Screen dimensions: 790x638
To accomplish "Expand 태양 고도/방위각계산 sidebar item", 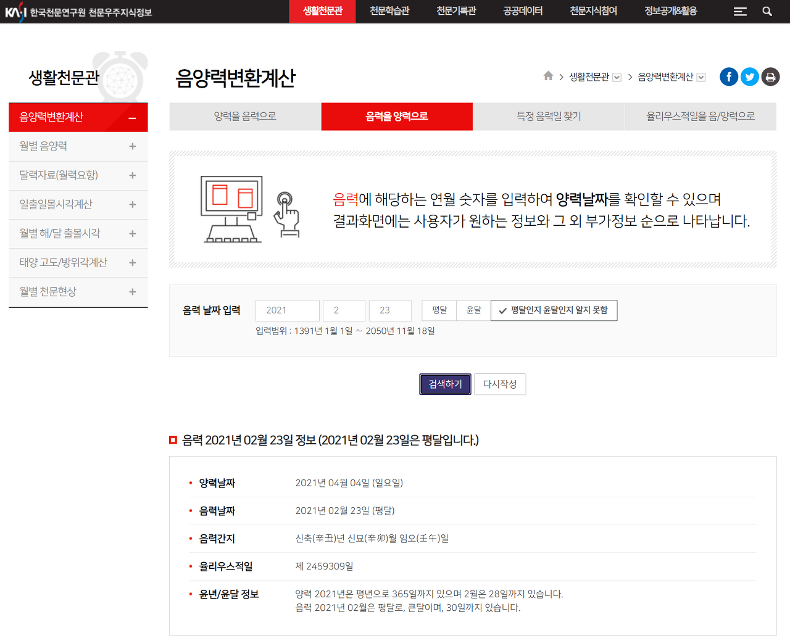I will tap(132, 263).
